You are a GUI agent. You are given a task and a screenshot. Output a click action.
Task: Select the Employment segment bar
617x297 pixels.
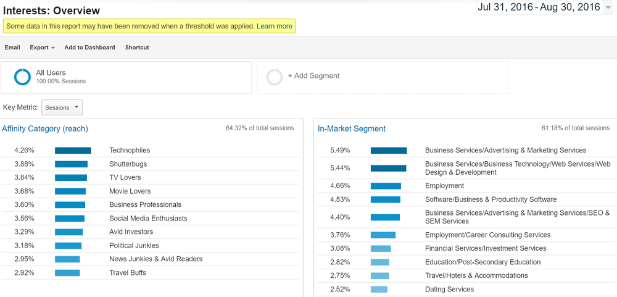click(386, 186)
